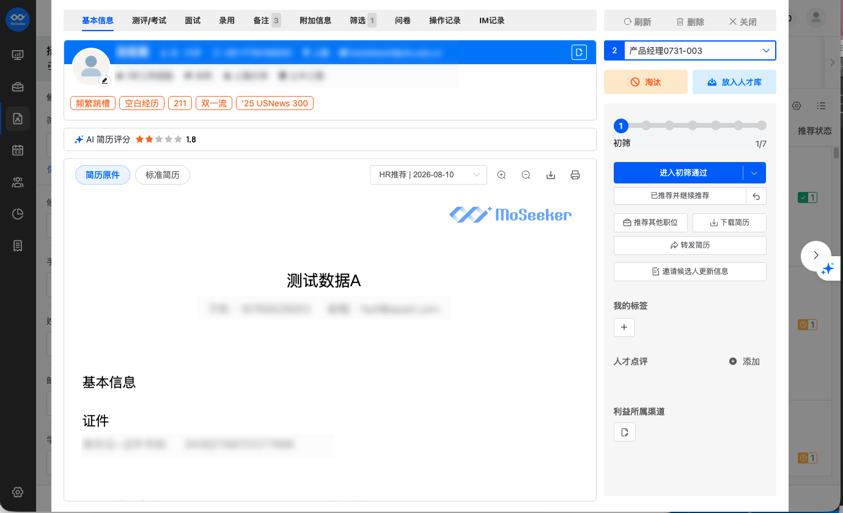Open the 附加信息 tab
The height and width of the screenshot is (513, 843).
315,21
